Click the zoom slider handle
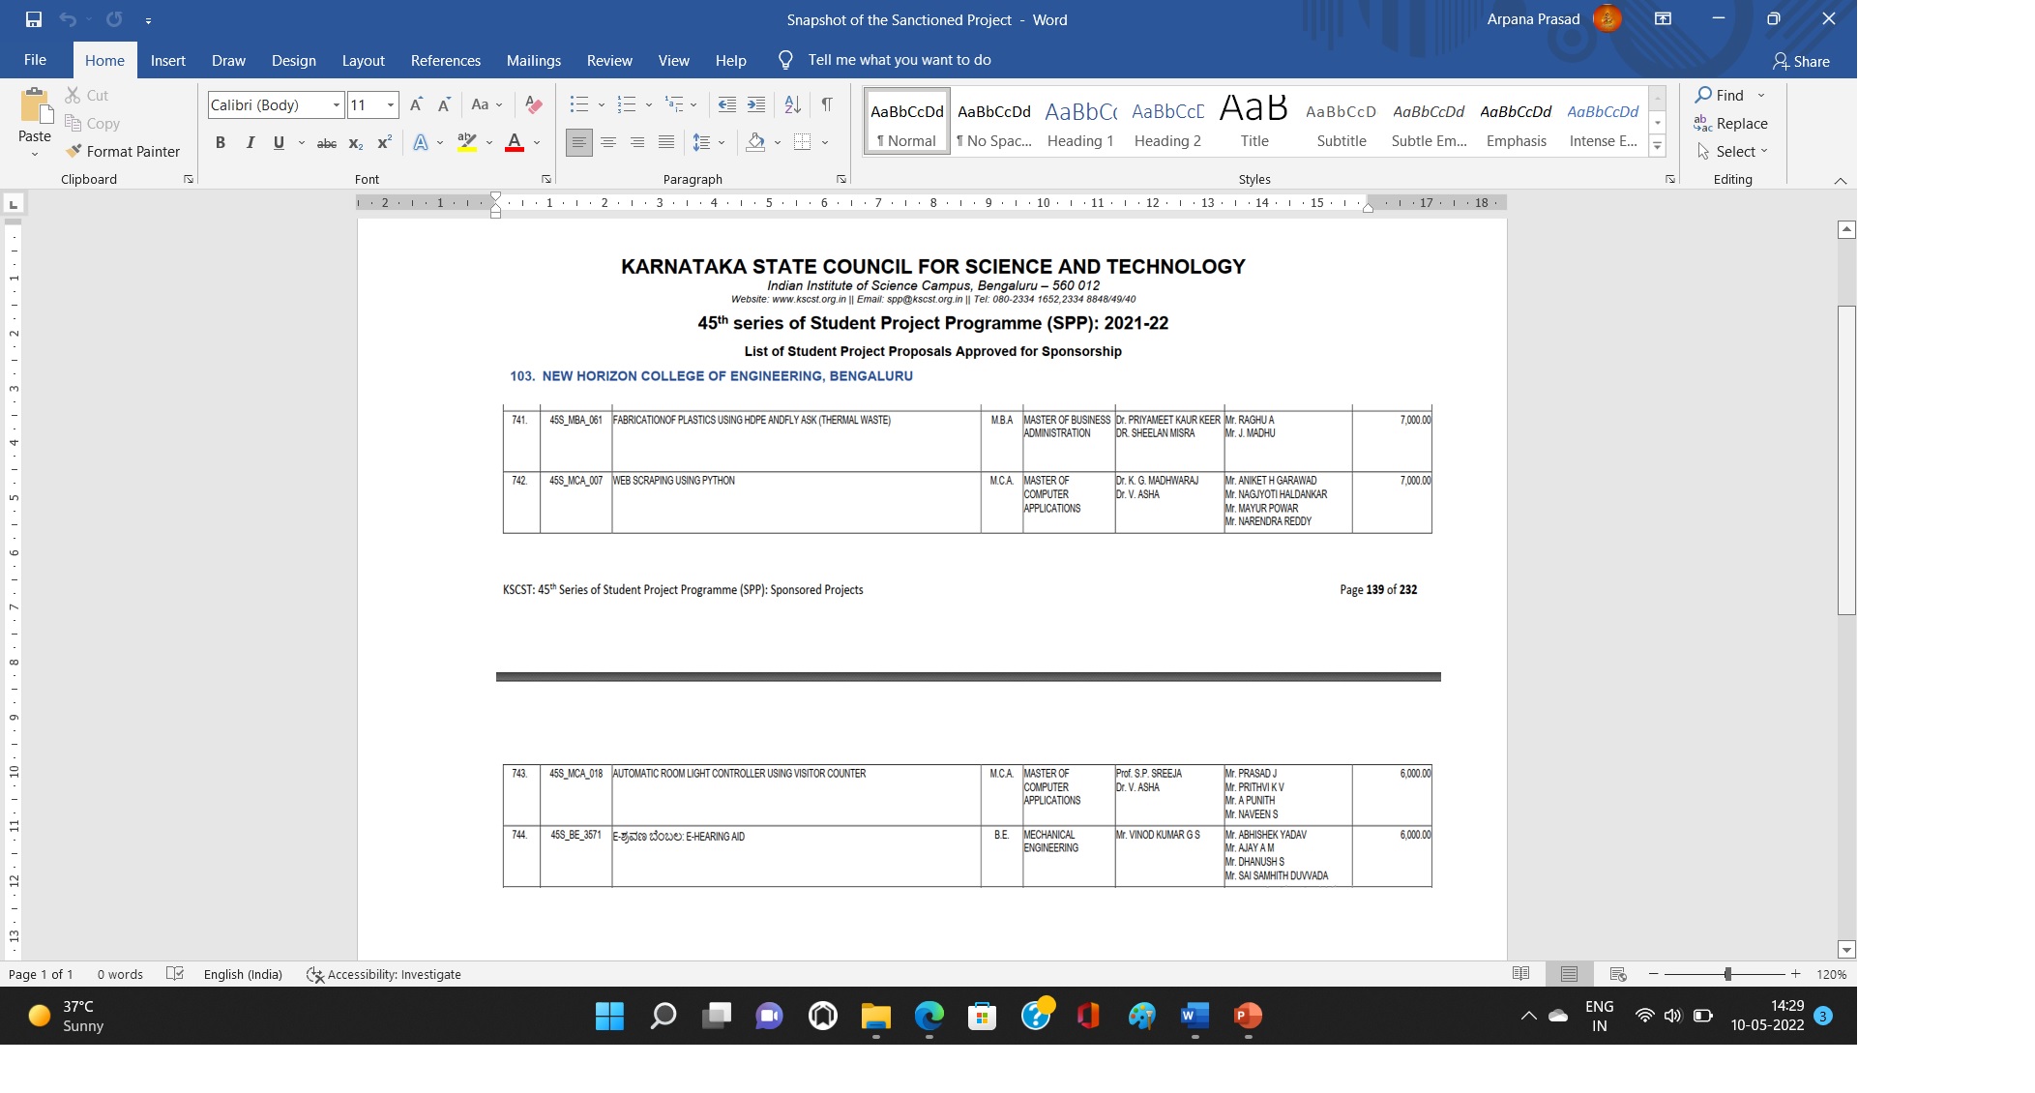The width and height of the screenshot is (2035, 1093). [1727, 974]
